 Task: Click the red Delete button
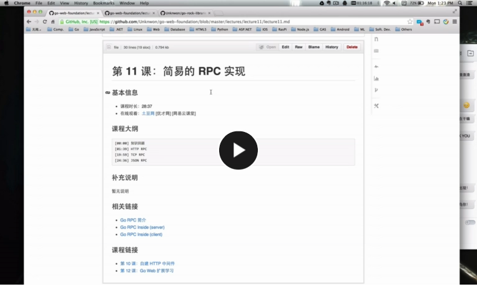click(352, 48)
